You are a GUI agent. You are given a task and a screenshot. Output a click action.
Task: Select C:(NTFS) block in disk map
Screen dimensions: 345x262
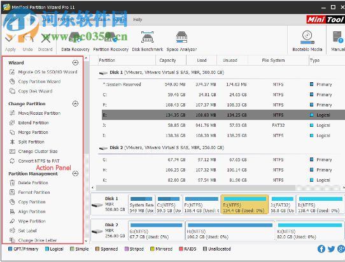point(169,205)
